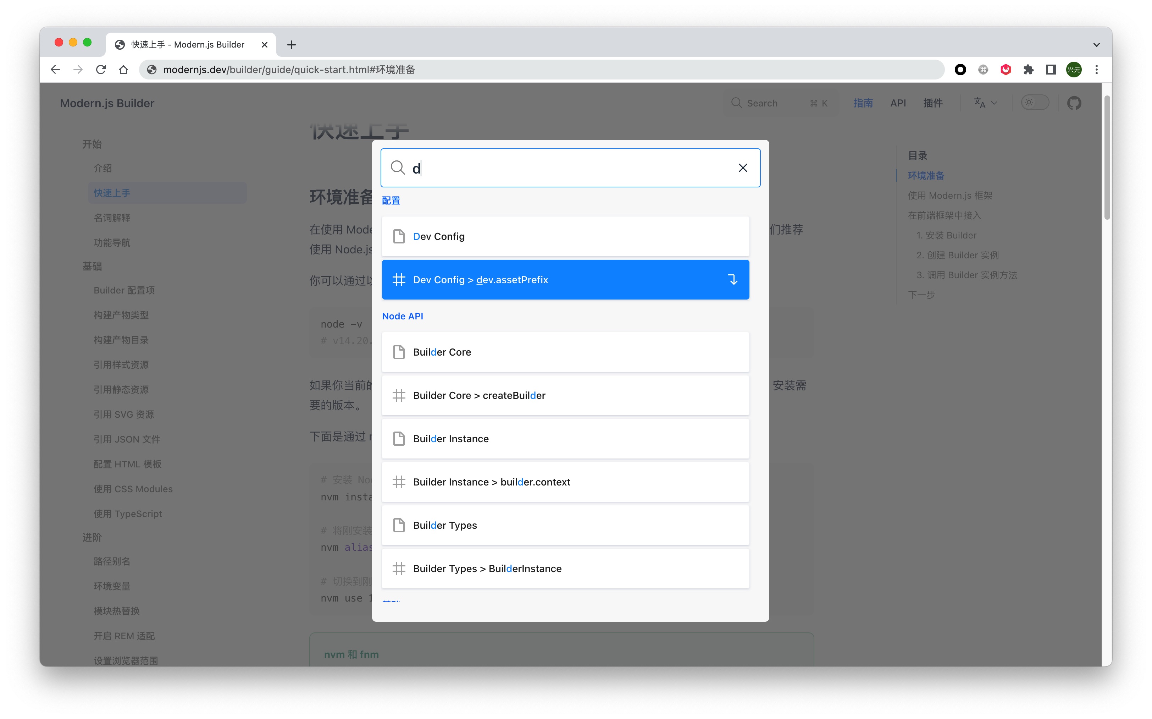Go back with the browser back arrow
The height and width of the screenshot is (719, 1152).
[55, 70]
